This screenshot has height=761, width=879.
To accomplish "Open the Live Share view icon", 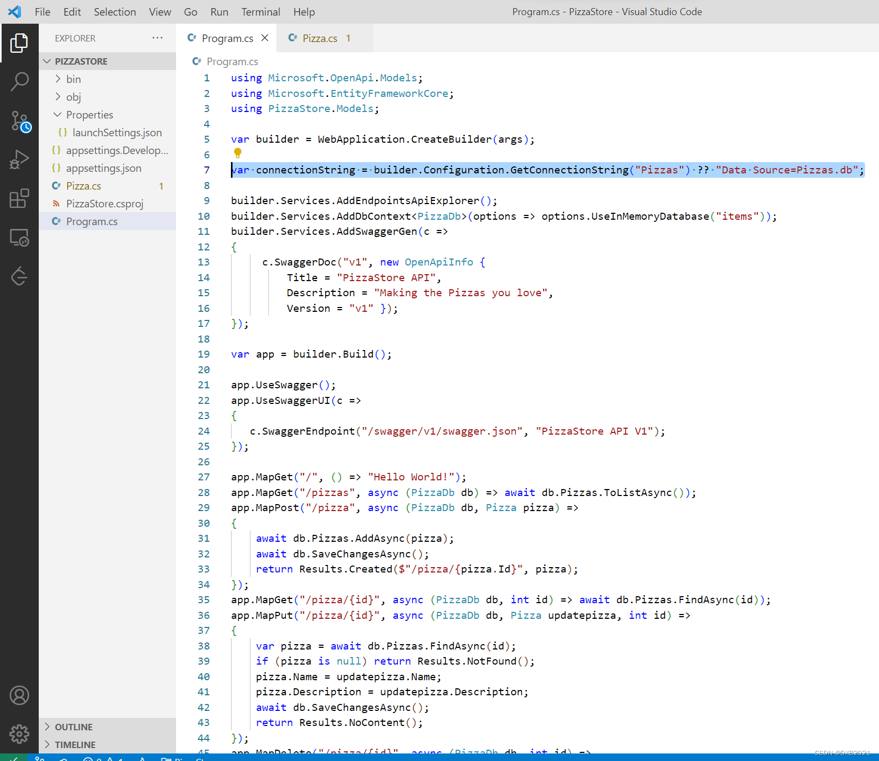I will [x=19, y=276].
